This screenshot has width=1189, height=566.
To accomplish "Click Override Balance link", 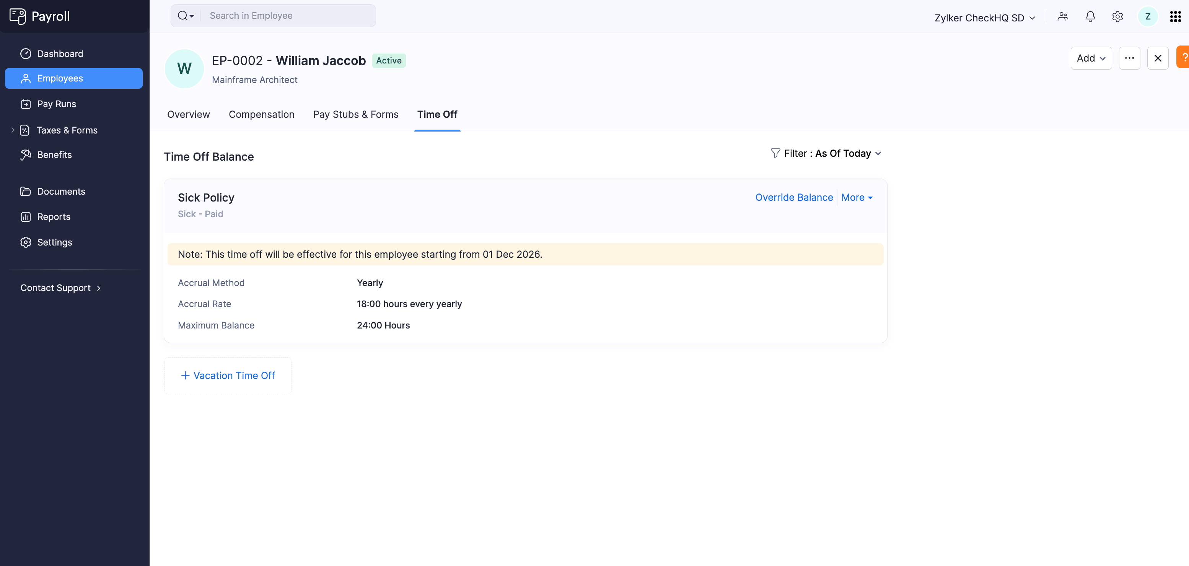I will (x=794, y=197).
